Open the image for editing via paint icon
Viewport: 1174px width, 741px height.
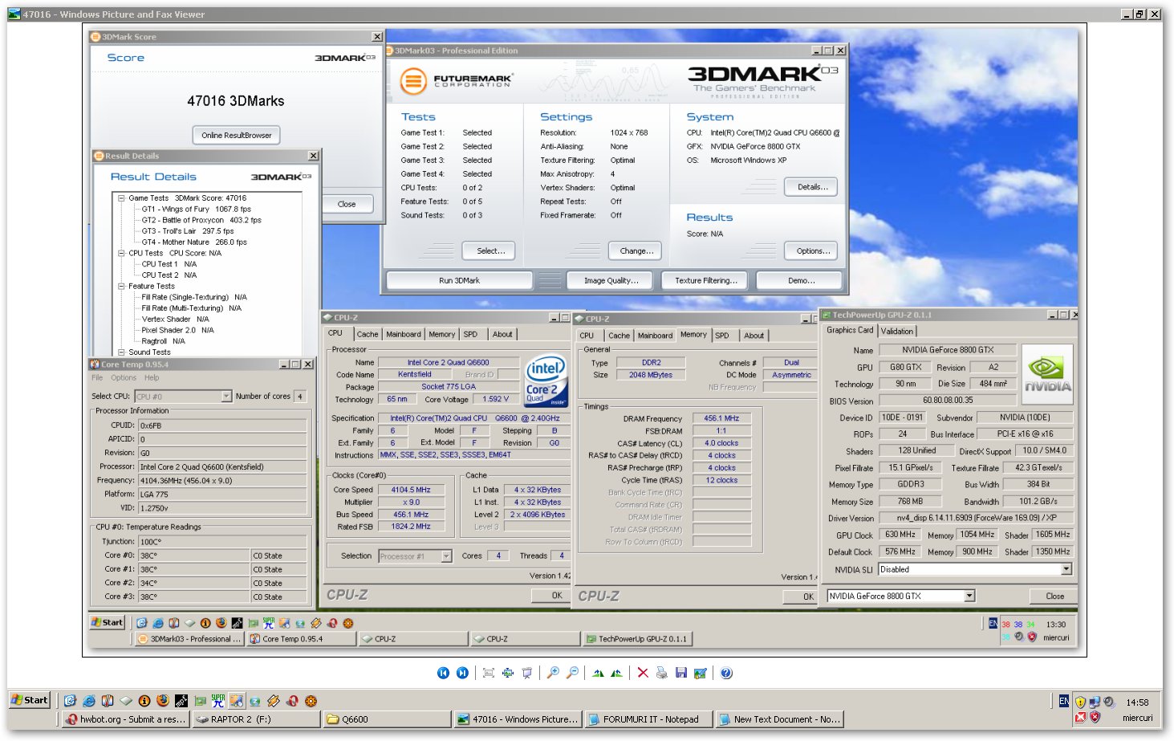[701, 673]
